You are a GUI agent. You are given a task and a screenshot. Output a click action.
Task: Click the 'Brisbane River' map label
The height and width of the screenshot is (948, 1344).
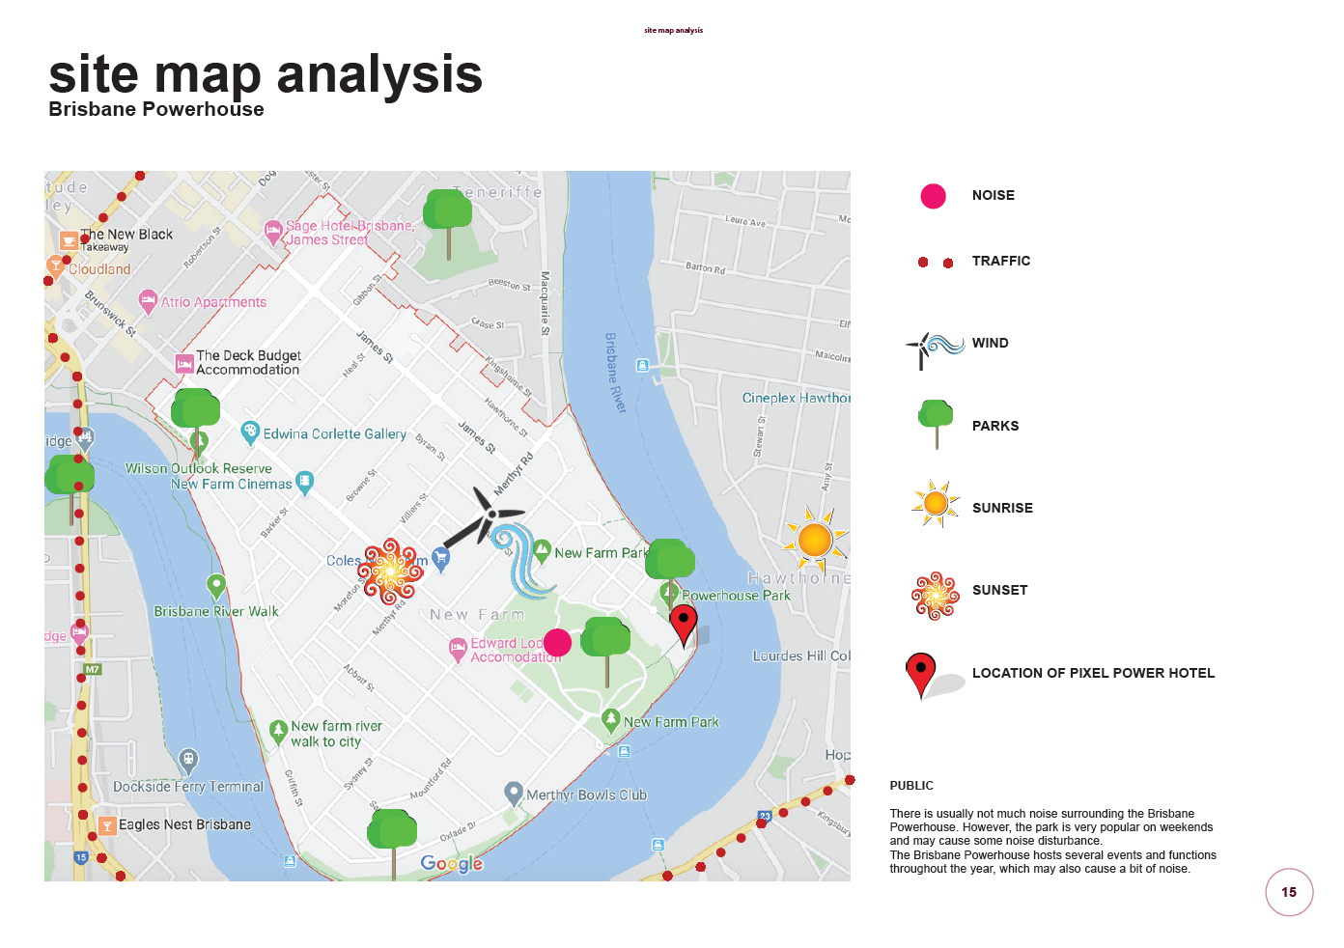tap(615, 374)
